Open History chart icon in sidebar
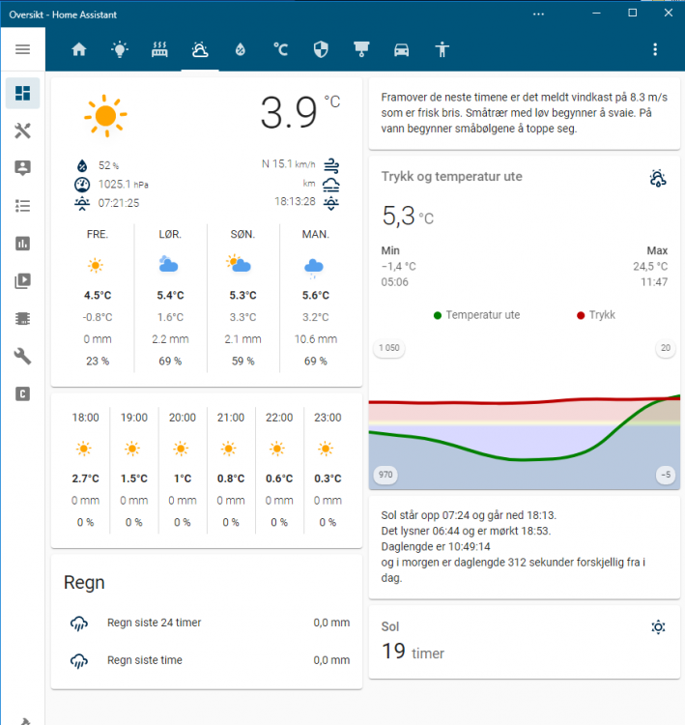This screenshot has height=725, width=685. pyautogui.click(x=22, y=244)
